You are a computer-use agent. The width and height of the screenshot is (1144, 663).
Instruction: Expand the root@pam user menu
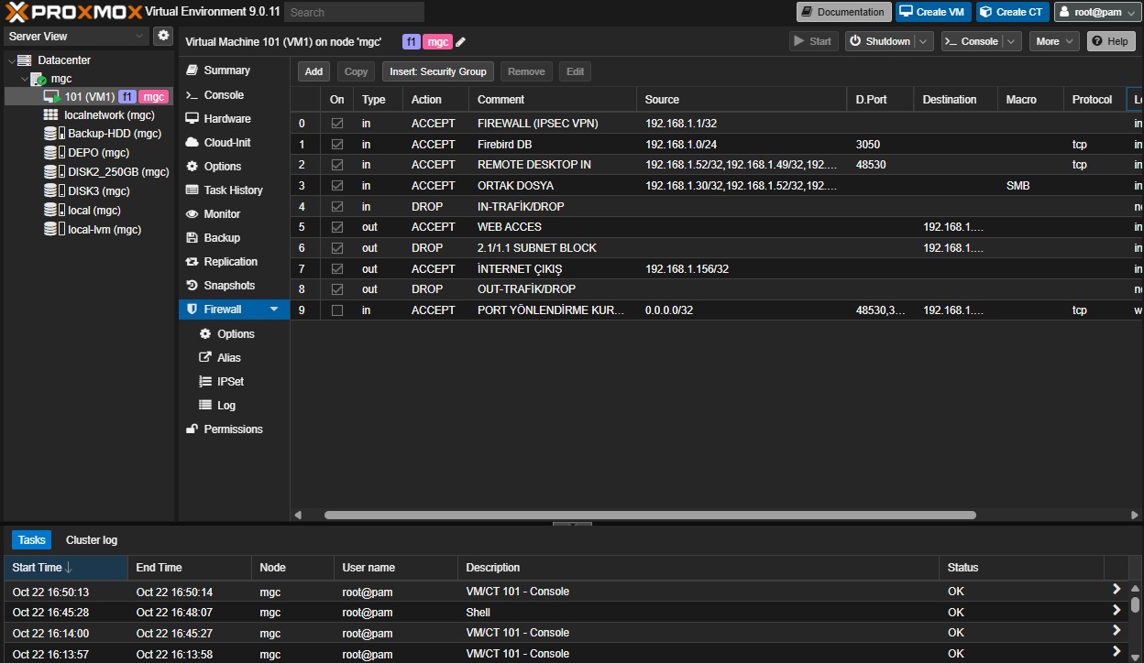click(1096, 12)
